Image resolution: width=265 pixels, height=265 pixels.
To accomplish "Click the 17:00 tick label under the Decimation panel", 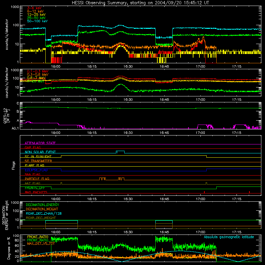I will [200, 232].
